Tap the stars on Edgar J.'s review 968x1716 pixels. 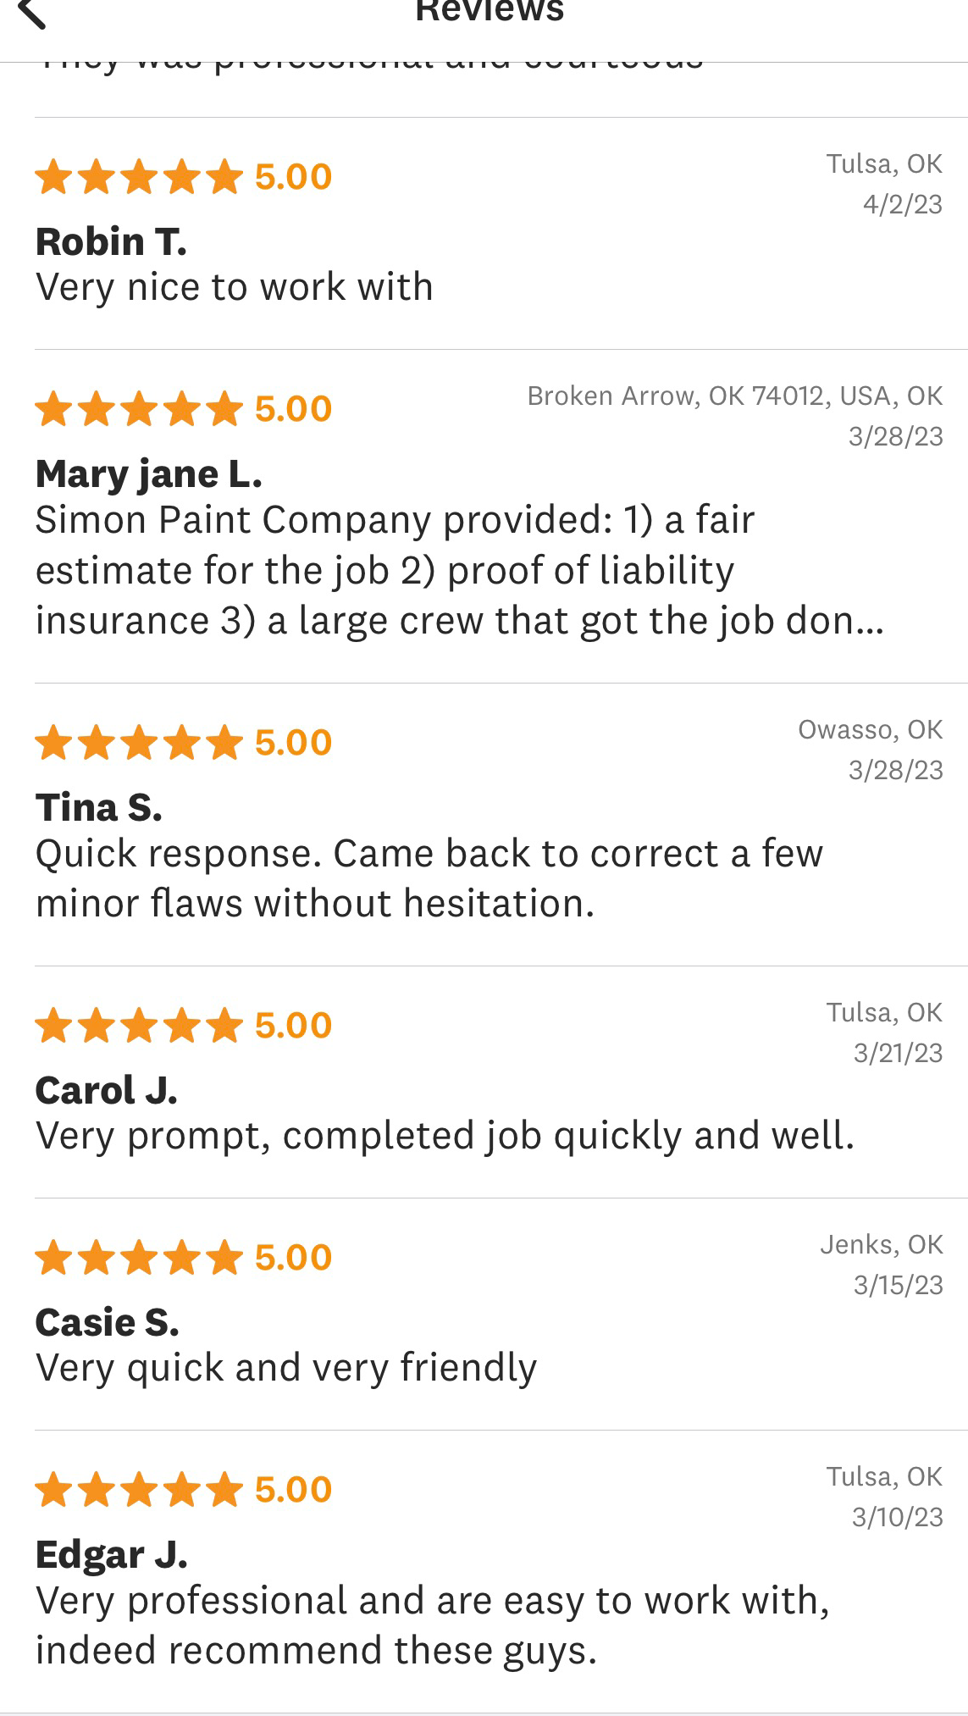point(140,1490)
